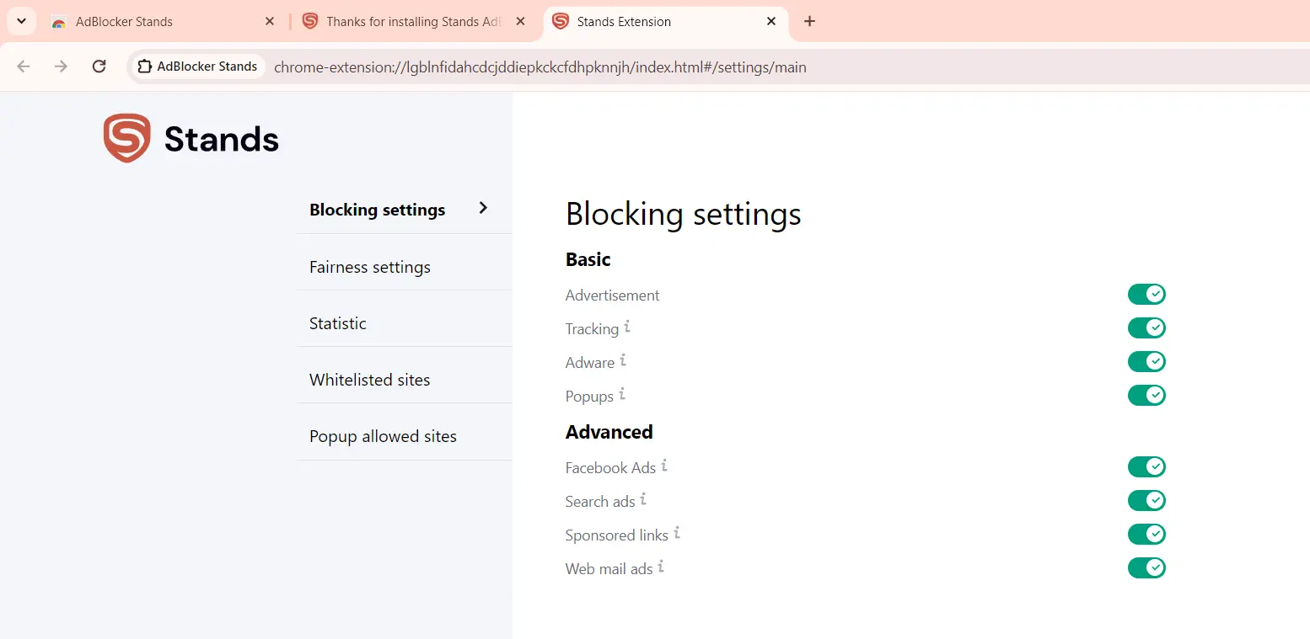Open Fairness settings in the sidebar

click(x=370, y=267)
